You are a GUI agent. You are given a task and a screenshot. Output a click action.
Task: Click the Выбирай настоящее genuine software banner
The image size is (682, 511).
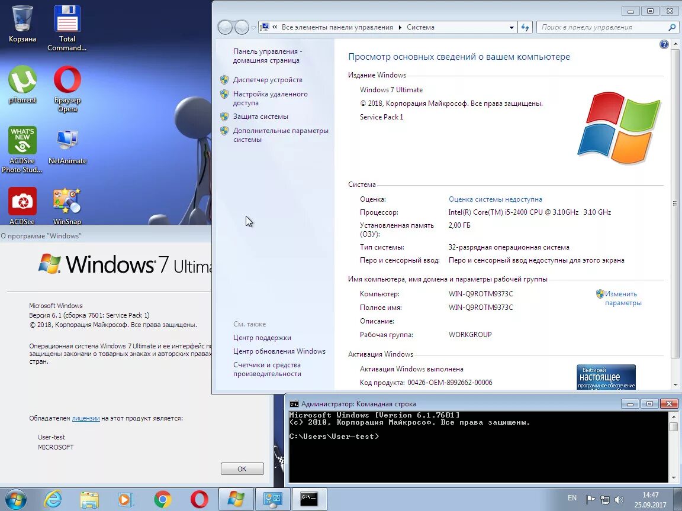(606, 377)
